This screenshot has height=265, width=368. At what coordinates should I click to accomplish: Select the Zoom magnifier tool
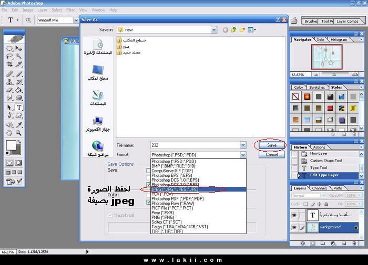(x=19, y=133)
